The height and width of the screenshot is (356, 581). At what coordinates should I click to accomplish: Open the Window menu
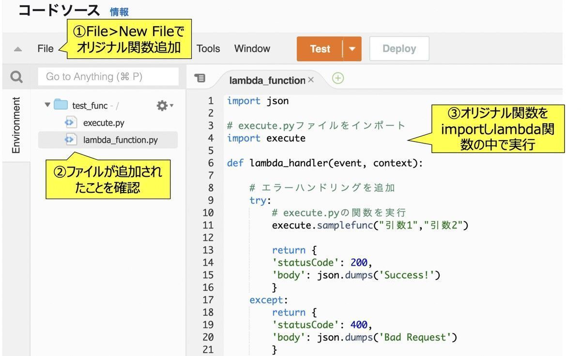(252, 48)
